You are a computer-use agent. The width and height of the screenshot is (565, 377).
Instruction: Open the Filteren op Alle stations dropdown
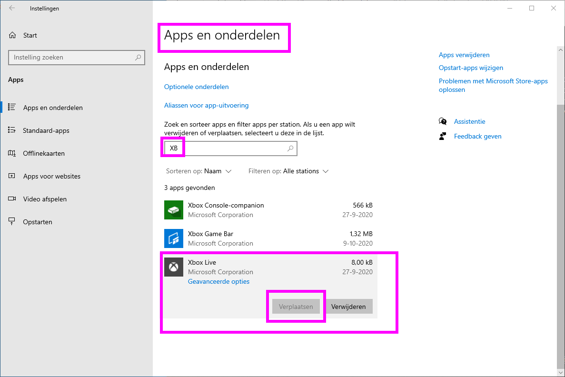288,171
